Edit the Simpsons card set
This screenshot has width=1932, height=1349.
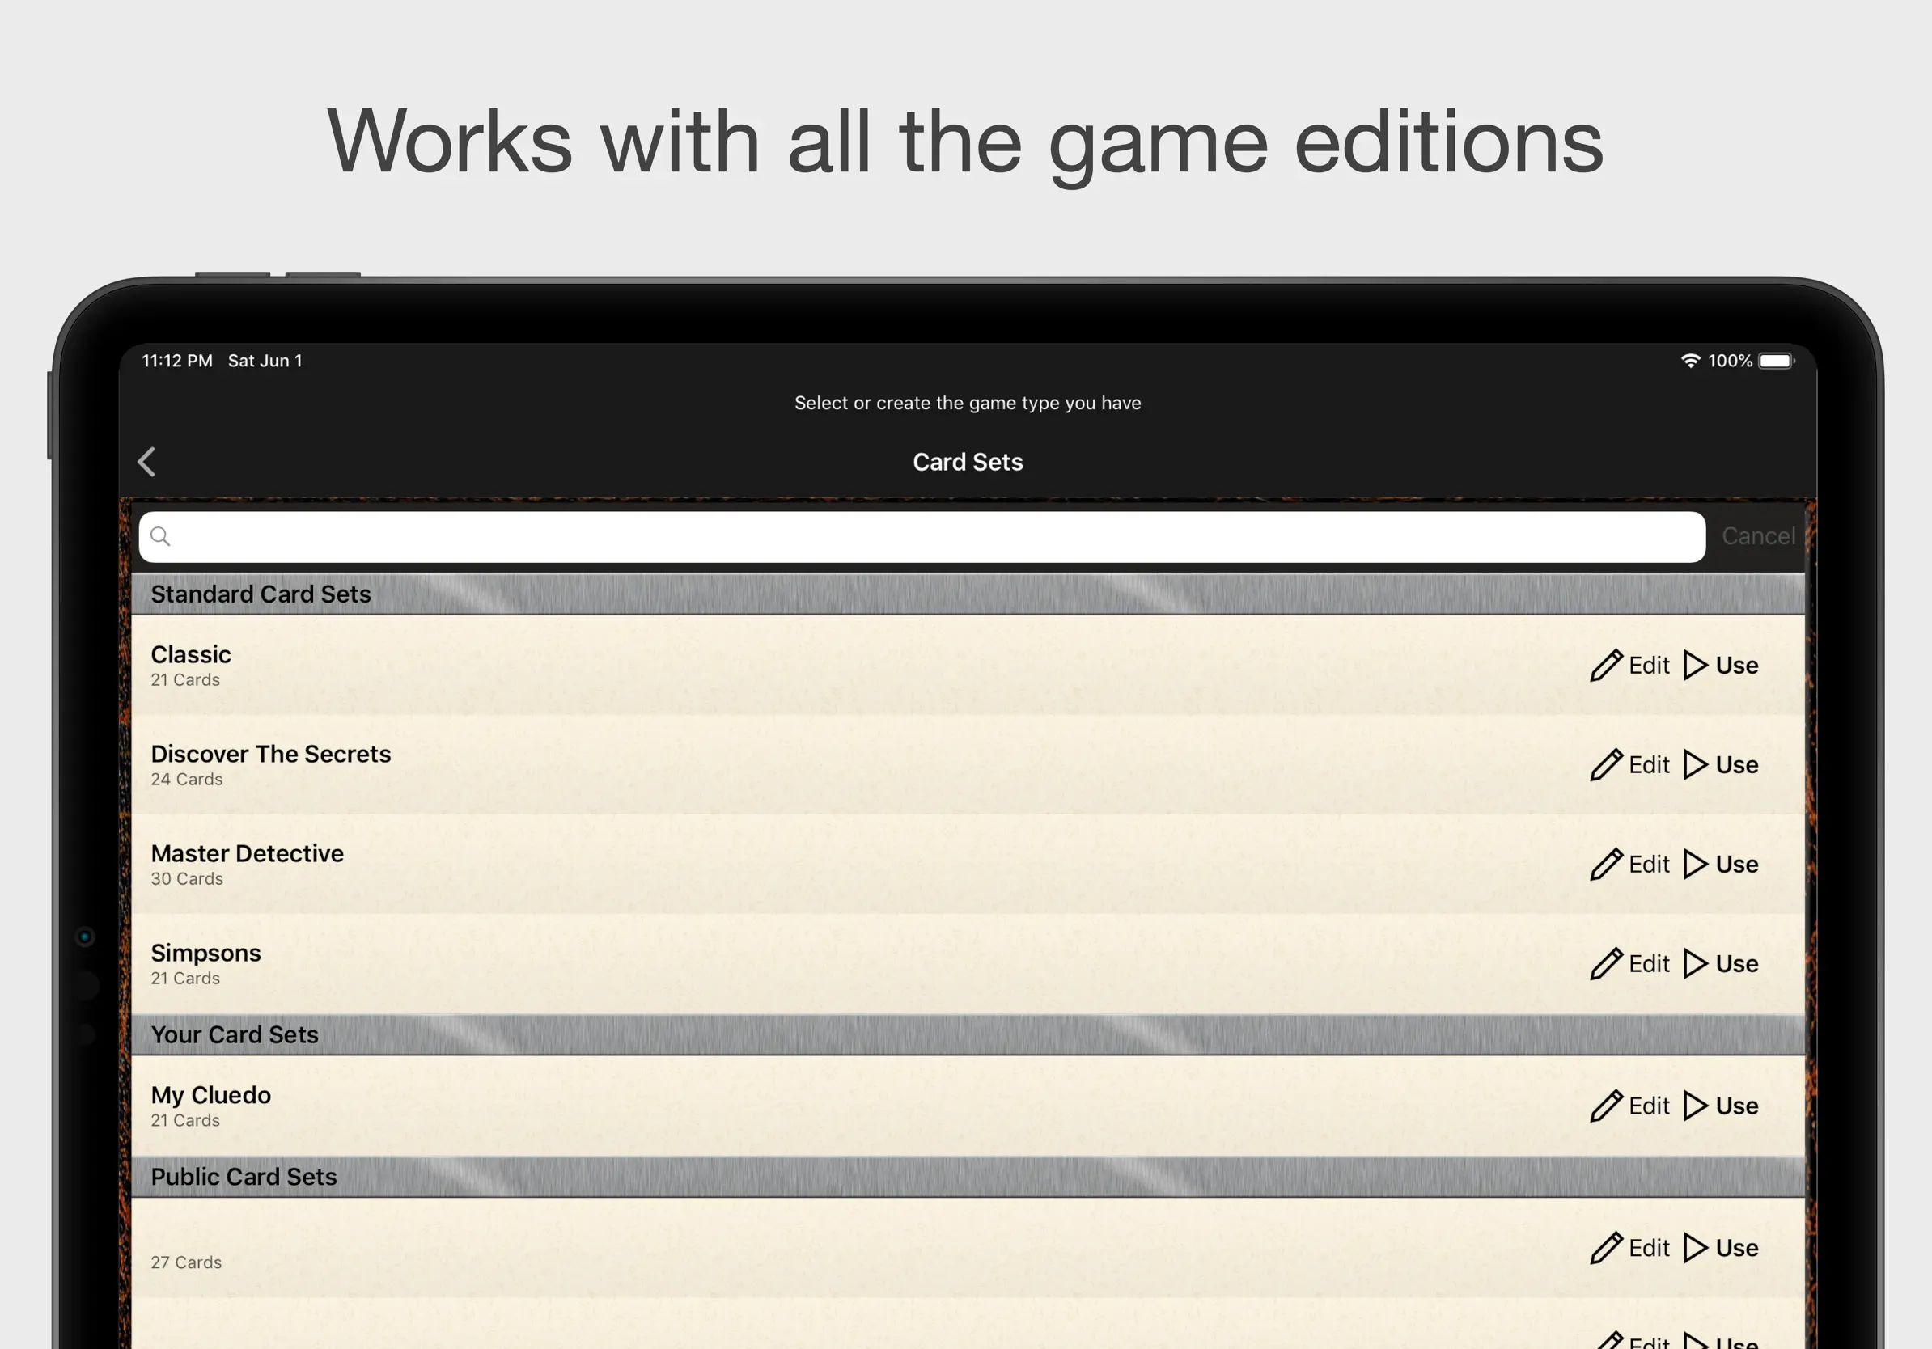pos(1631,964)
